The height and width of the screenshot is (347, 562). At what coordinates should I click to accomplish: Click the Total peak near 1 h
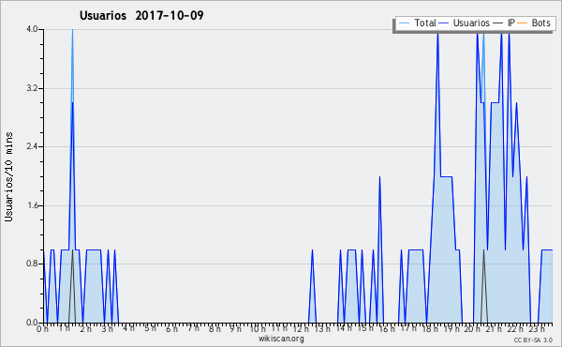72,30
